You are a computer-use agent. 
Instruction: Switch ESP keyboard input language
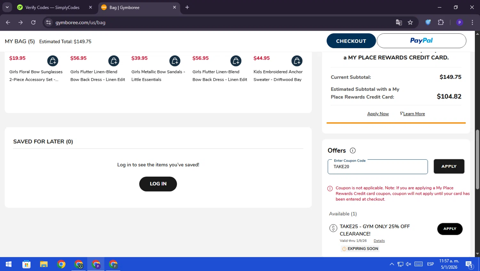point(430,264)
